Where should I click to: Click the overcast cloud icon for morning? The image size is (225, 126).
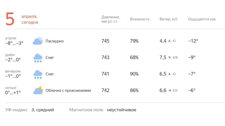click(x=38, y=41)
